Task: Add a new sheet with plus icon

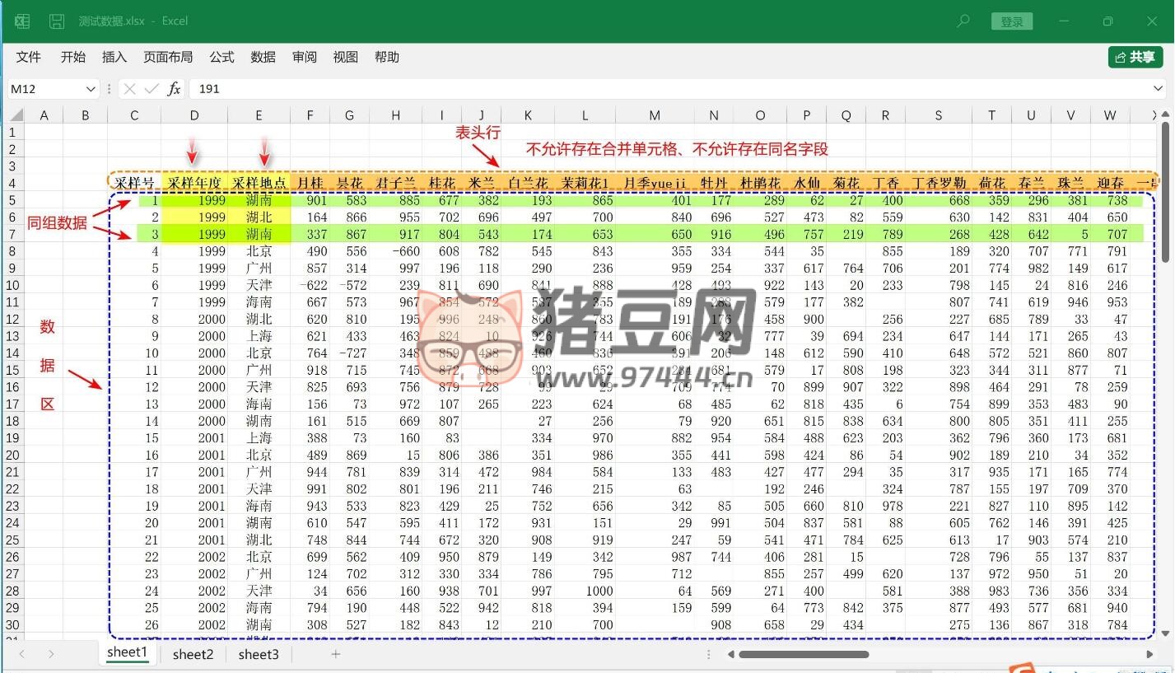Action: 335,654
